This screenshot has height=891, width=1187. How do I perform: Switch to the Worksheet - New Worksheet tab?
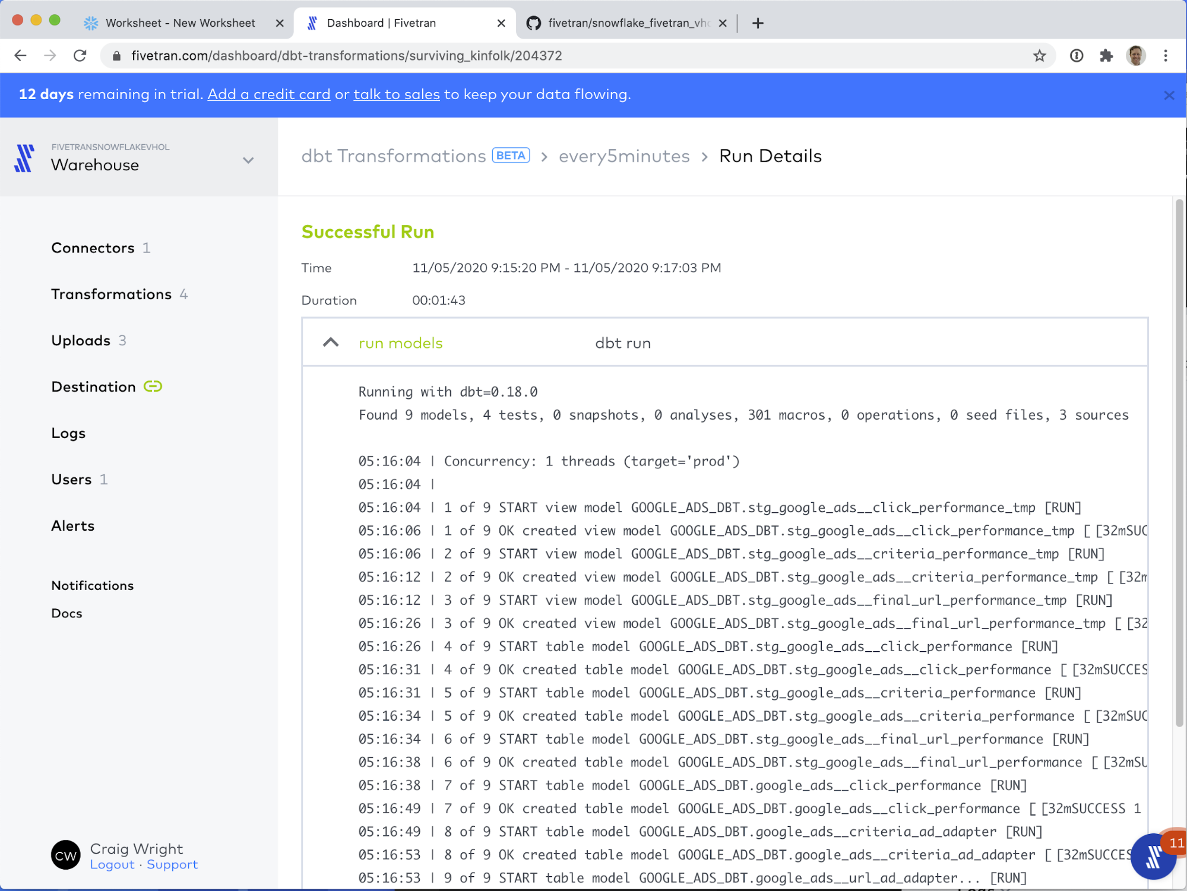[180, 23]
